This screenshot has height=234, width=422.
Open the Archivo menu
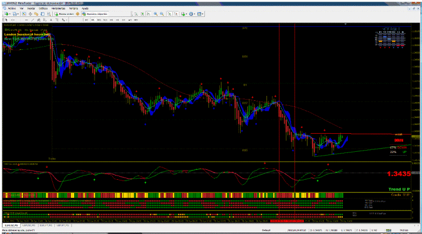click(x=12, y=9)
